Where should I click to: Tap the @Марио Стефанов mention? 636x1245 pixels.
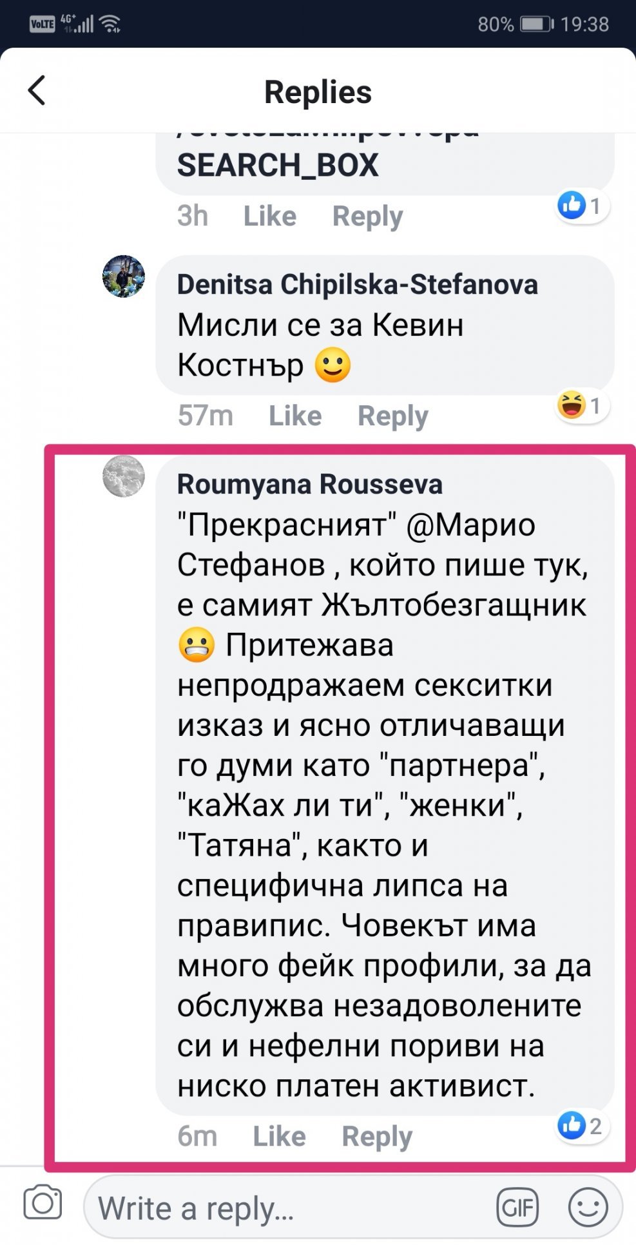tap(470, 525)
